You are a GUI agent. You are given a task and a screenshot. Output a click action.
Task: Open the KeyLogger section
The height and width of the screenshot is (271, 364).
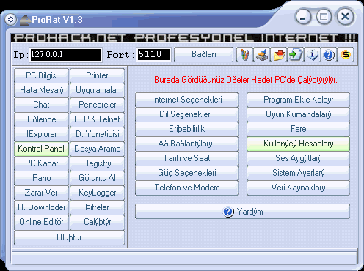(97, 193)
